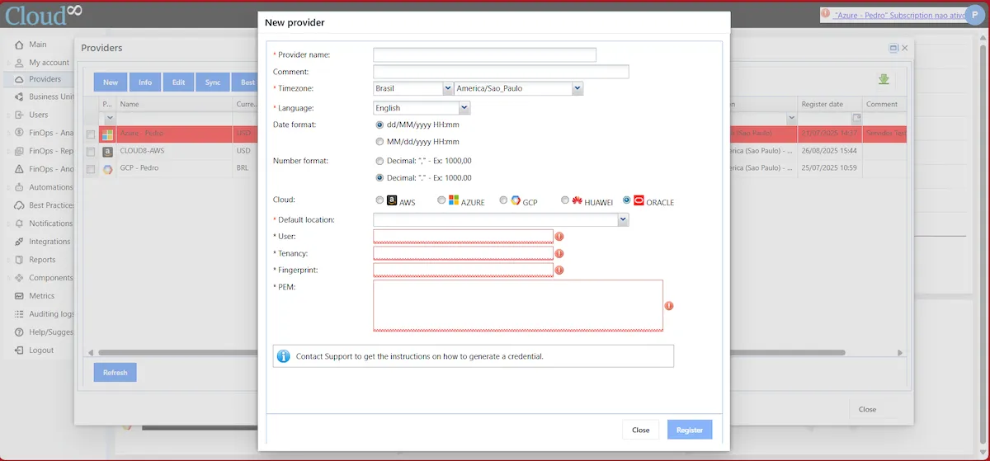990x461 pixels.
Task: Click the green export download icon in Providers
Action: [x=884, y=80]
